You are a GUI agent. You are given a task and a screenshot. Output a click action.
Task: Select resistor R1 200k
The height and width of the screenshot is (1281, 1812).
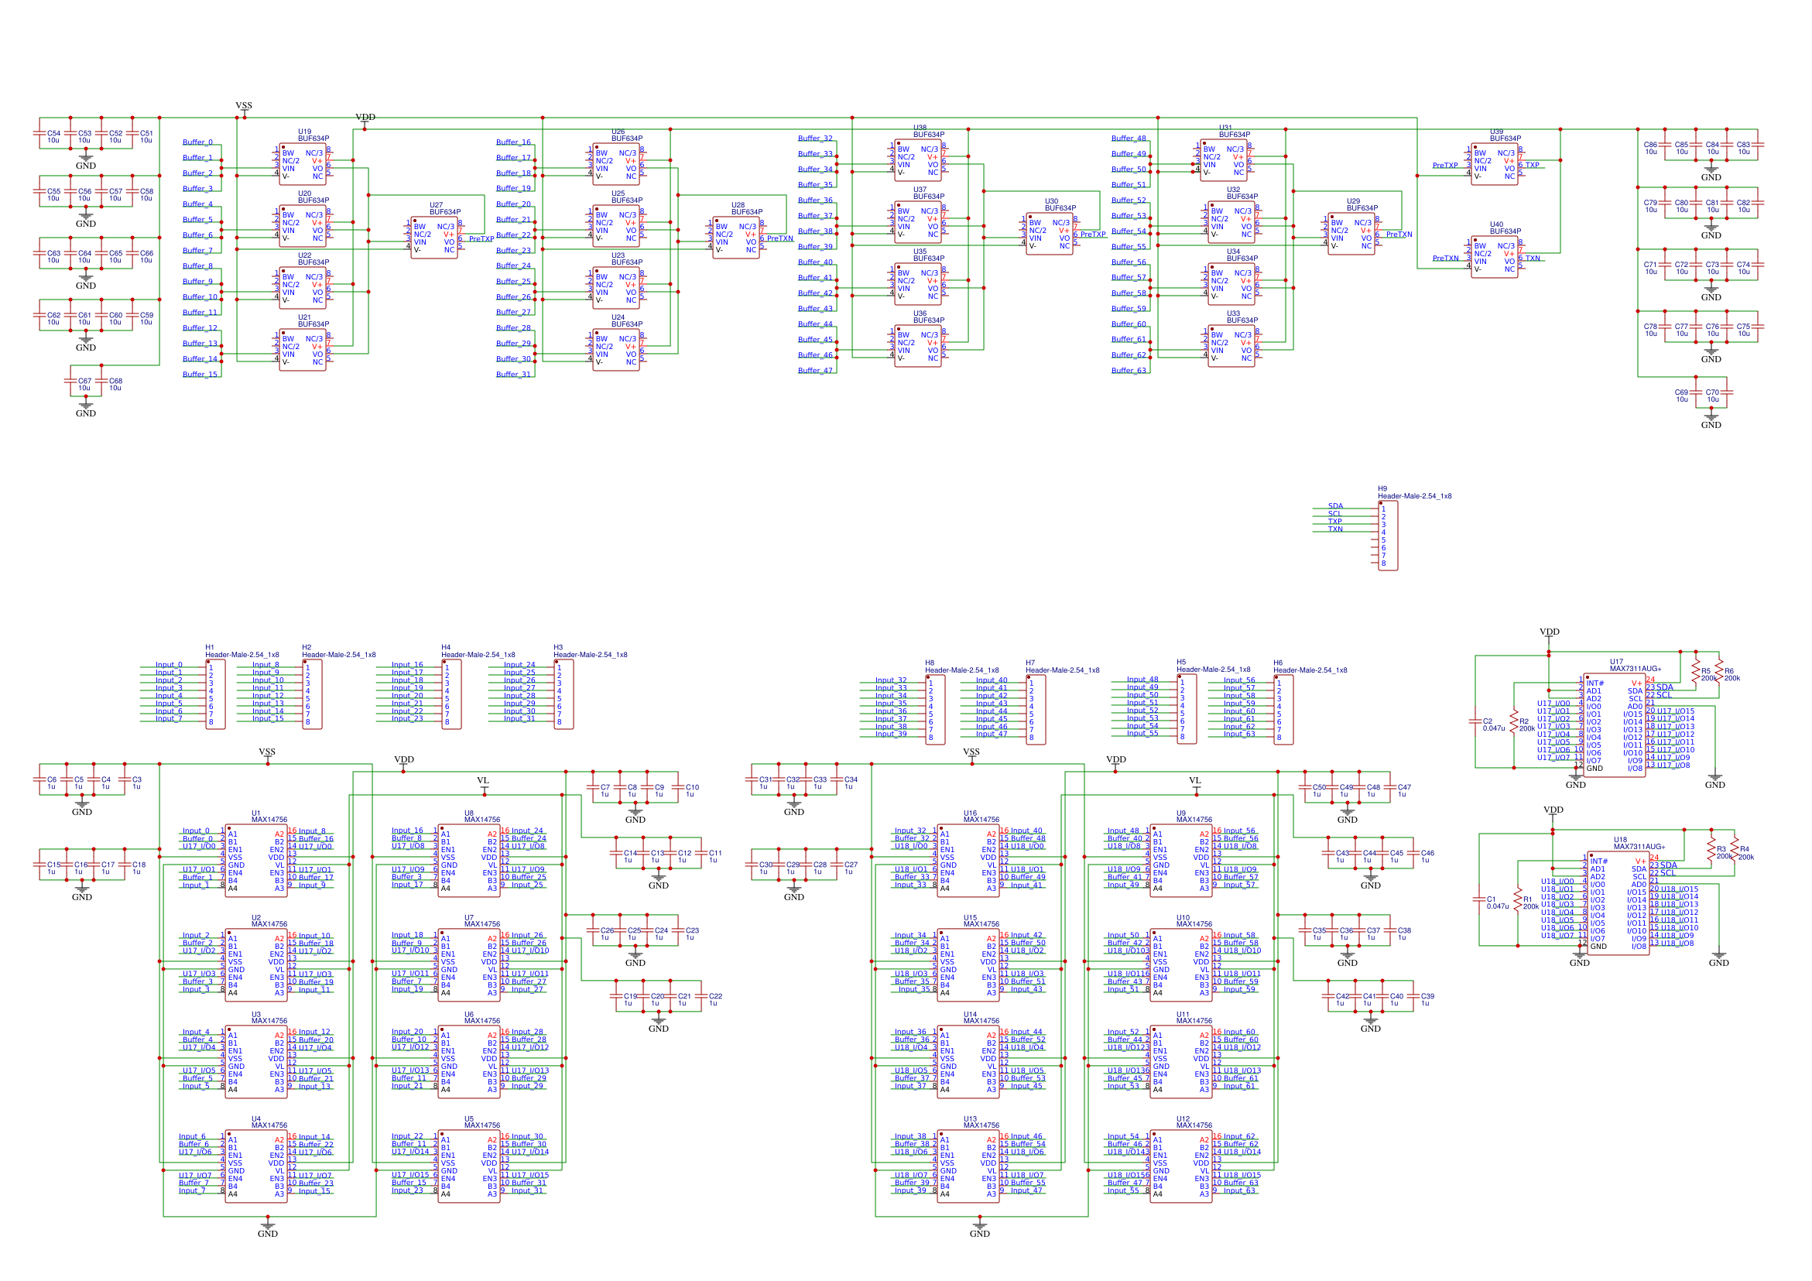(x=1518, y=900)
